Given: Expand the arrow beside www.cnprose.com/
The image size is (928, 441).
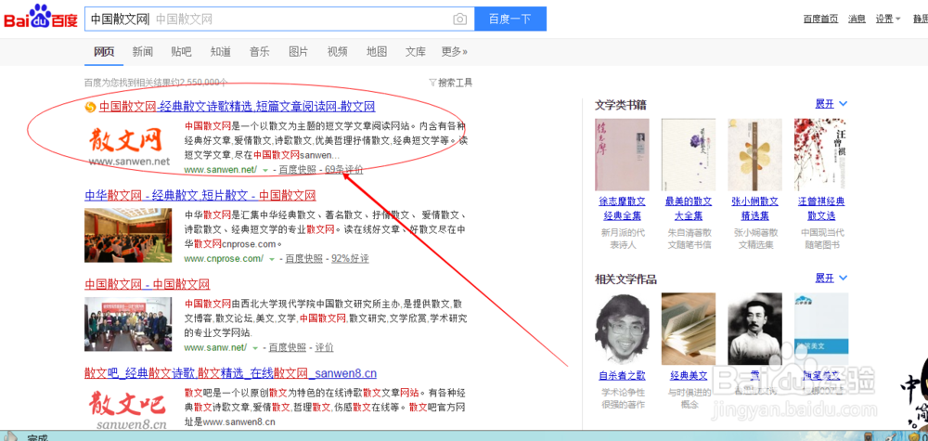Looking at the screenshot, I should pyautogui.click(x=272, y=259).
